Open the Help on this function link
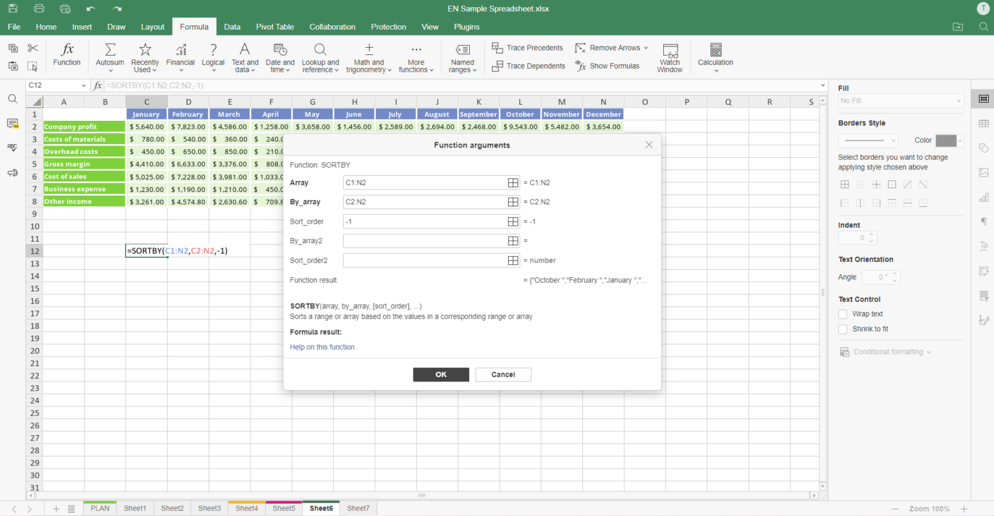 pyautogui.click(x=322, y=347)
